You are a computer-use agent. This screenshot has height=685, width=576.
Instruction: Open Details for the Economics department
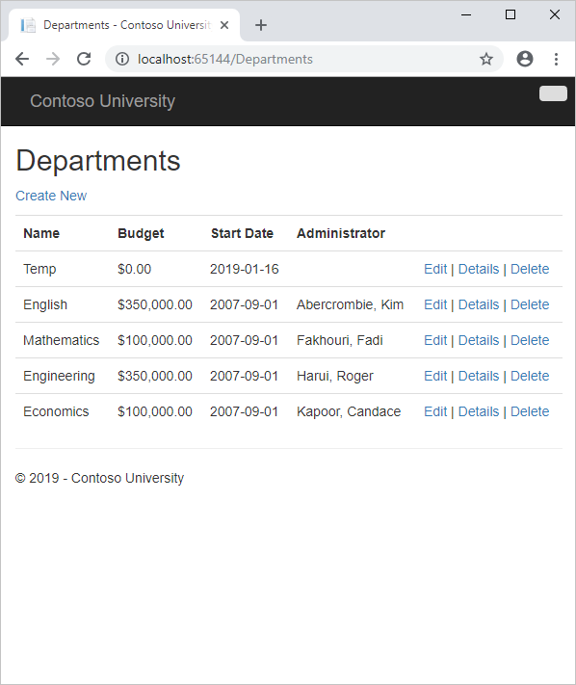479,411
